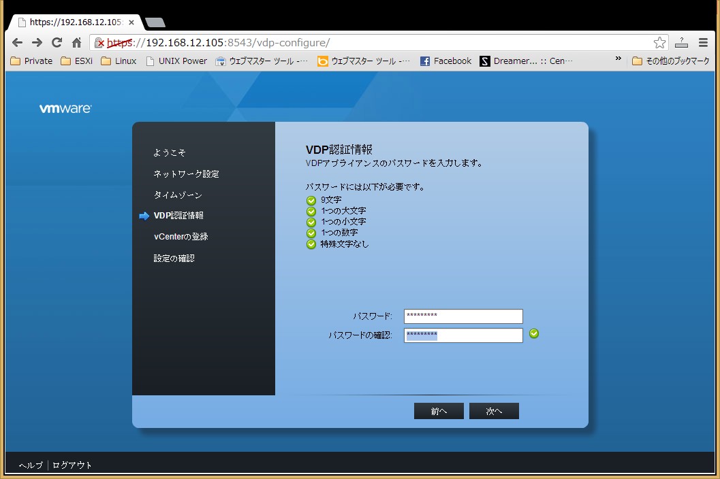Open the first ウェブマスター ツール bookmark
Screen dimensions: 720x479
(x=262, y=61)
